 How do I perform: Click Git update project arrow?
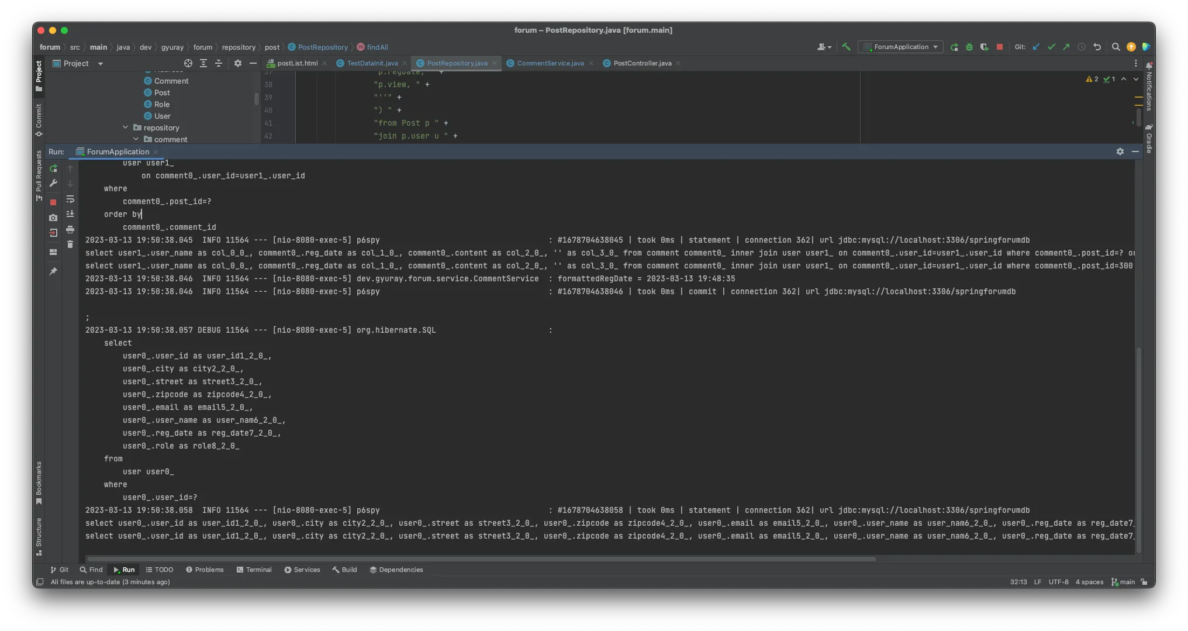click(1036, 47)
